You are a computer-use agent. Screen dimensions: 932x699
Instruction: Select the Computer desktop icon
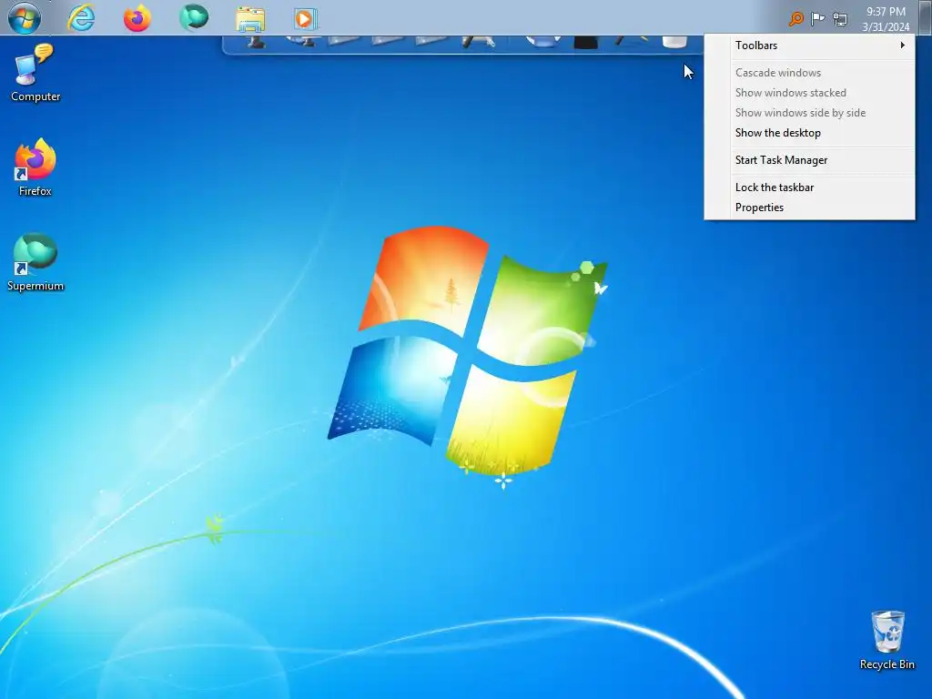35,74
